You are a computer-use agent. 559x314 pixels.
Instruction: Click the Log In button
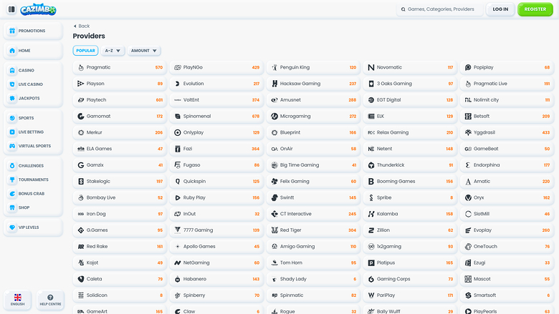tap(500, 9)
